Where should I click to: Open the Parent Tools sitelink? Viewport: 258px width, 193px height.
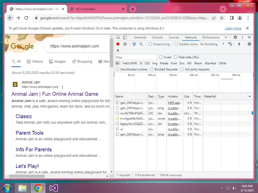29,133
